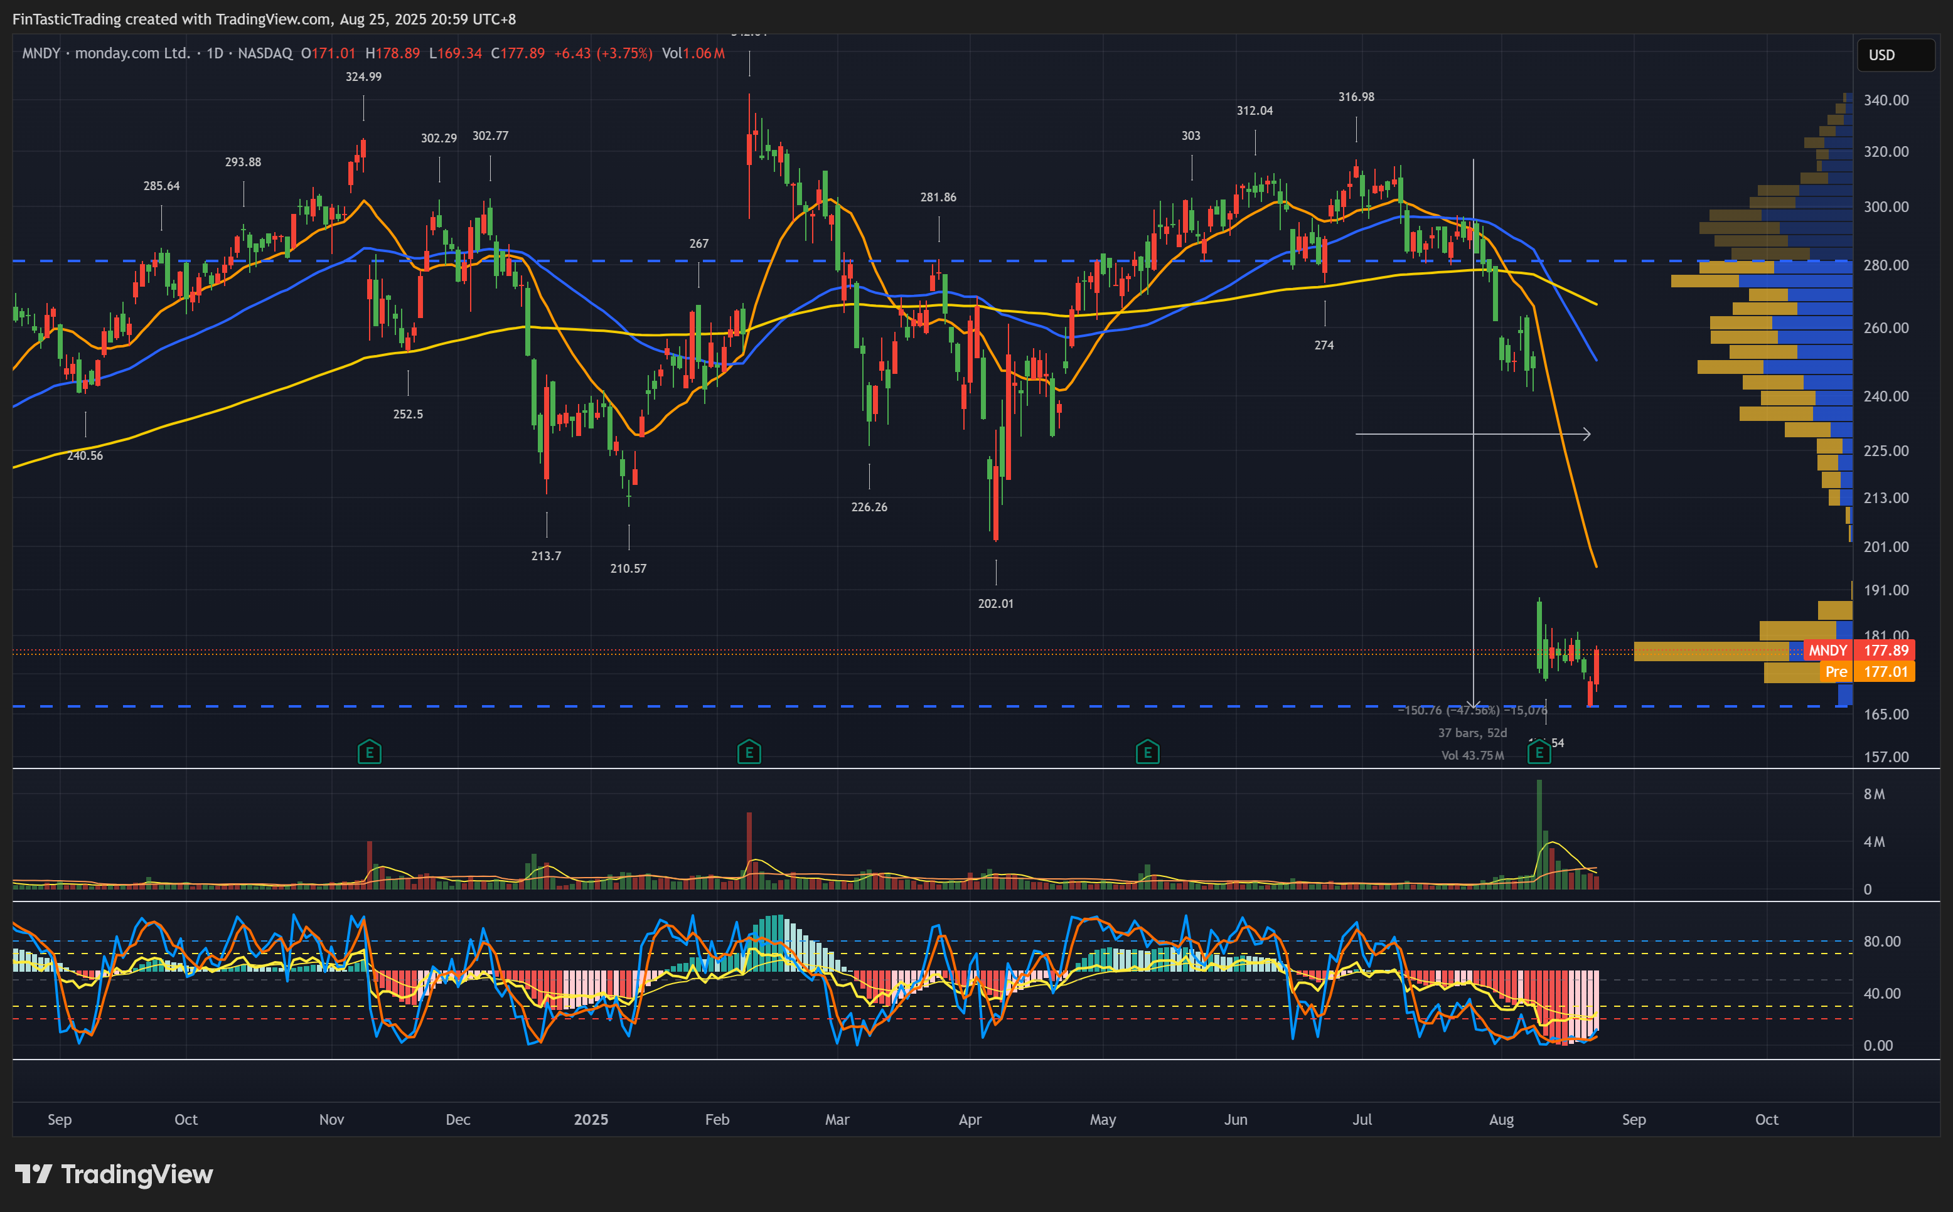1953x1212 pixels.
Task: Click the earnings E marker in February
Action: pos(749,752)
